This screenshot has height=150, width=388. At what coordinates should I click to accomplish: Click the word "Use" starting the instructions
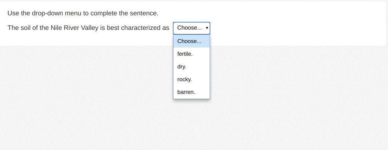tap(13, 13)
